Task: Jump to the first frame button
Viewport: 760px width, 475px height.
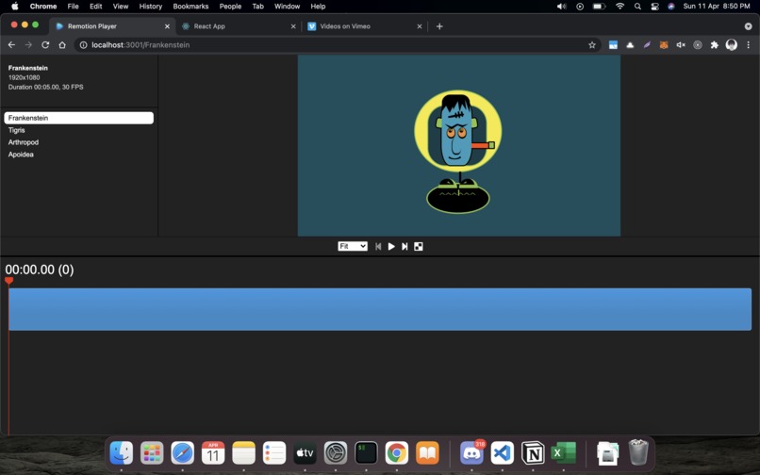Action: 378,246
